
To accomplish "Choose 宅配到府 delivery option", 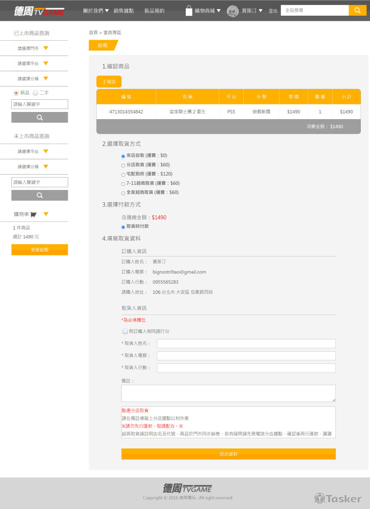I will tap(123, 175).
